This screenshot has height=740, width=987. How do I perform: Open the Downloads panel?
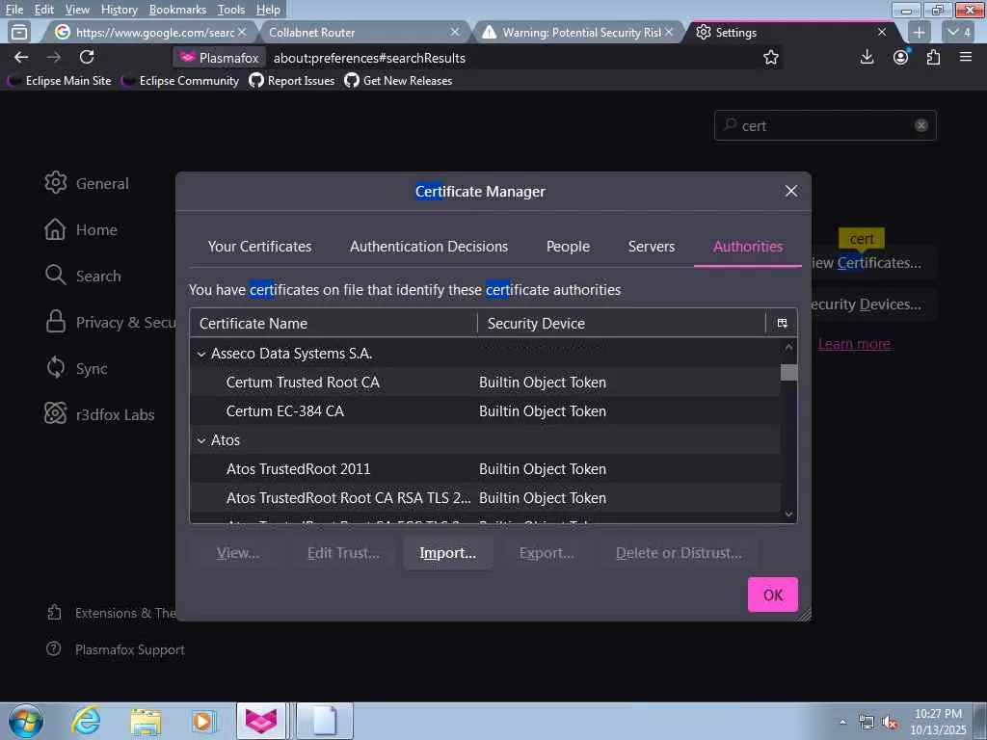pos(867,57)
